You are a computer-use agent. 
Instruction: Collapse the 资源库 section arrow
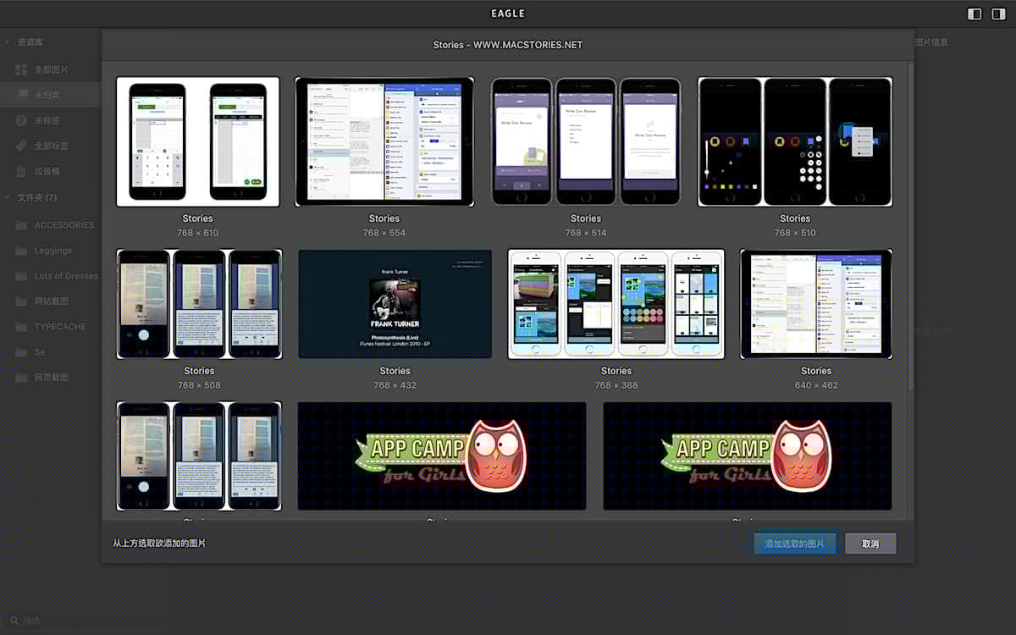[x=7, y=42]
